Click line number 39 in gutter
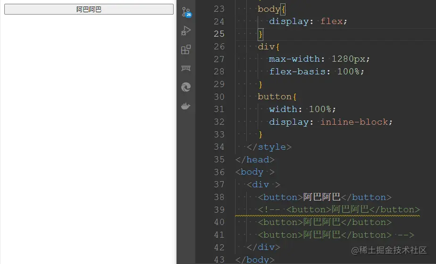Viewport: 436px width, 264px height. pyautogui.click(x=219, y=210)
